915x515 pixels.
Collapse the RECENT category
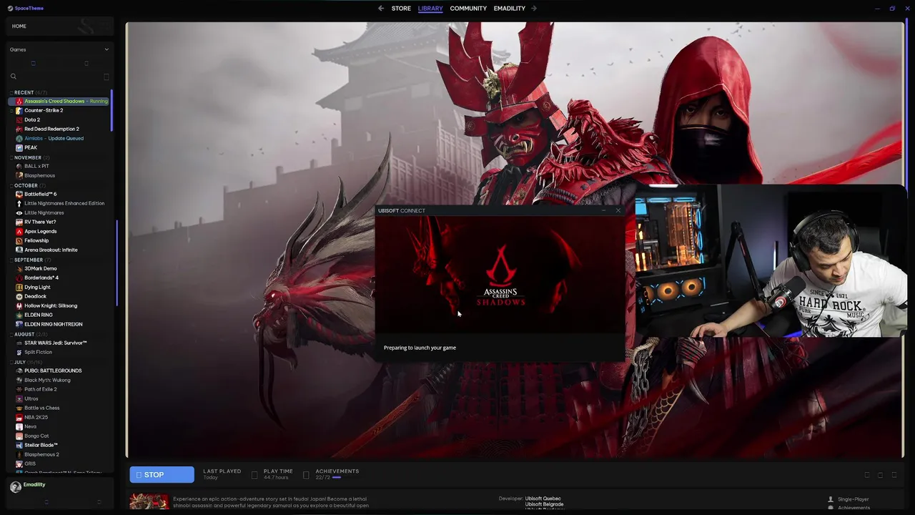click(x=11, y=93)
